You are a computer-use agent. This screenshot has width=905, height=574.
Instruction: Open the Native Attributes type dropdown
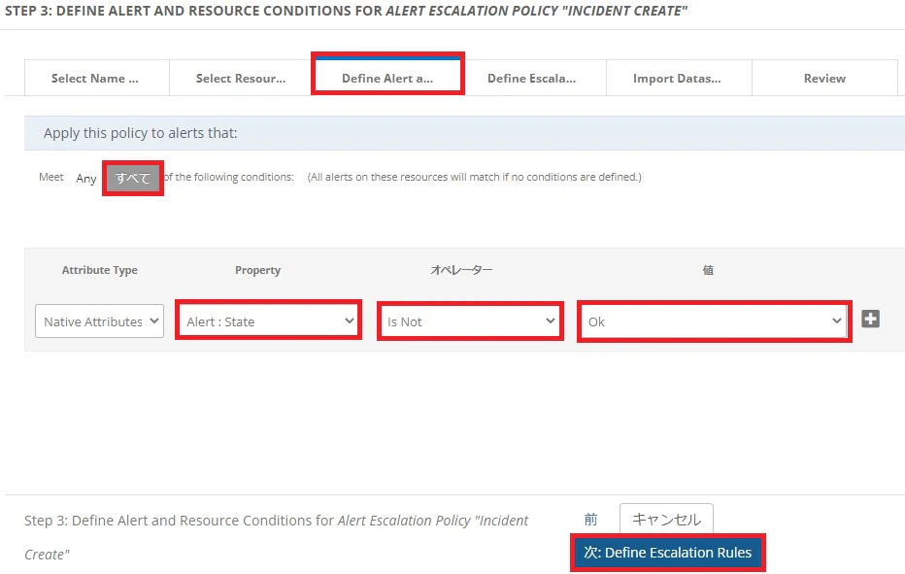pyautogui.click(x=99, y=321)
